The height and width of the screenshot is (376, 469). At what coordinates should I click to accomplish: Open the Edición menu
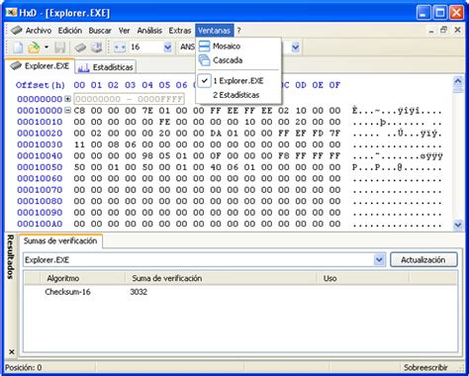pos(70,31)
